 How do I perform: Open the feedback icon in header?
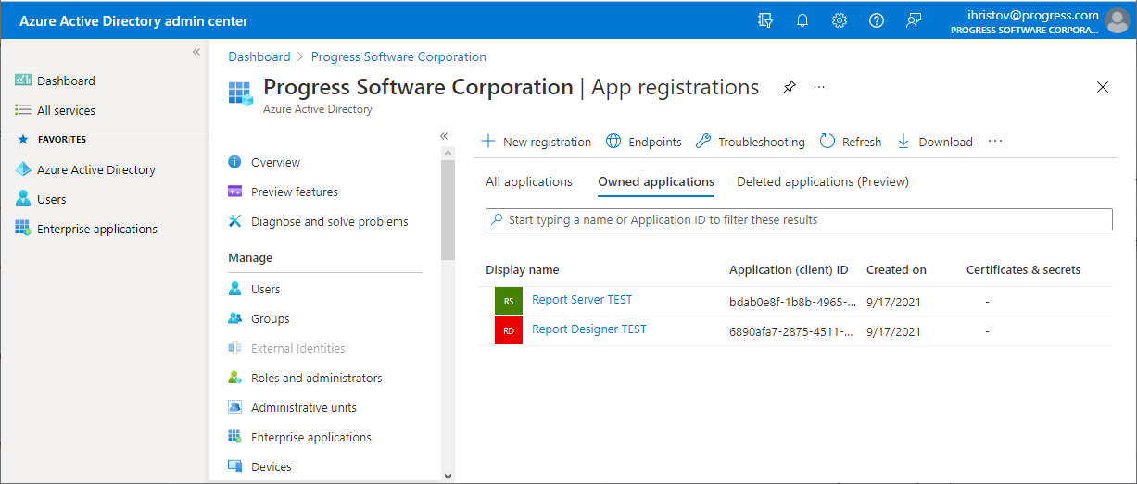coord(914,20)
